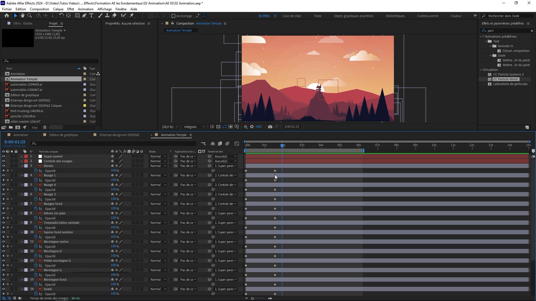The width and height of the screenshot is (536, 301).
Task: Select the Rotation tool
Action: [x=61, y=16]
